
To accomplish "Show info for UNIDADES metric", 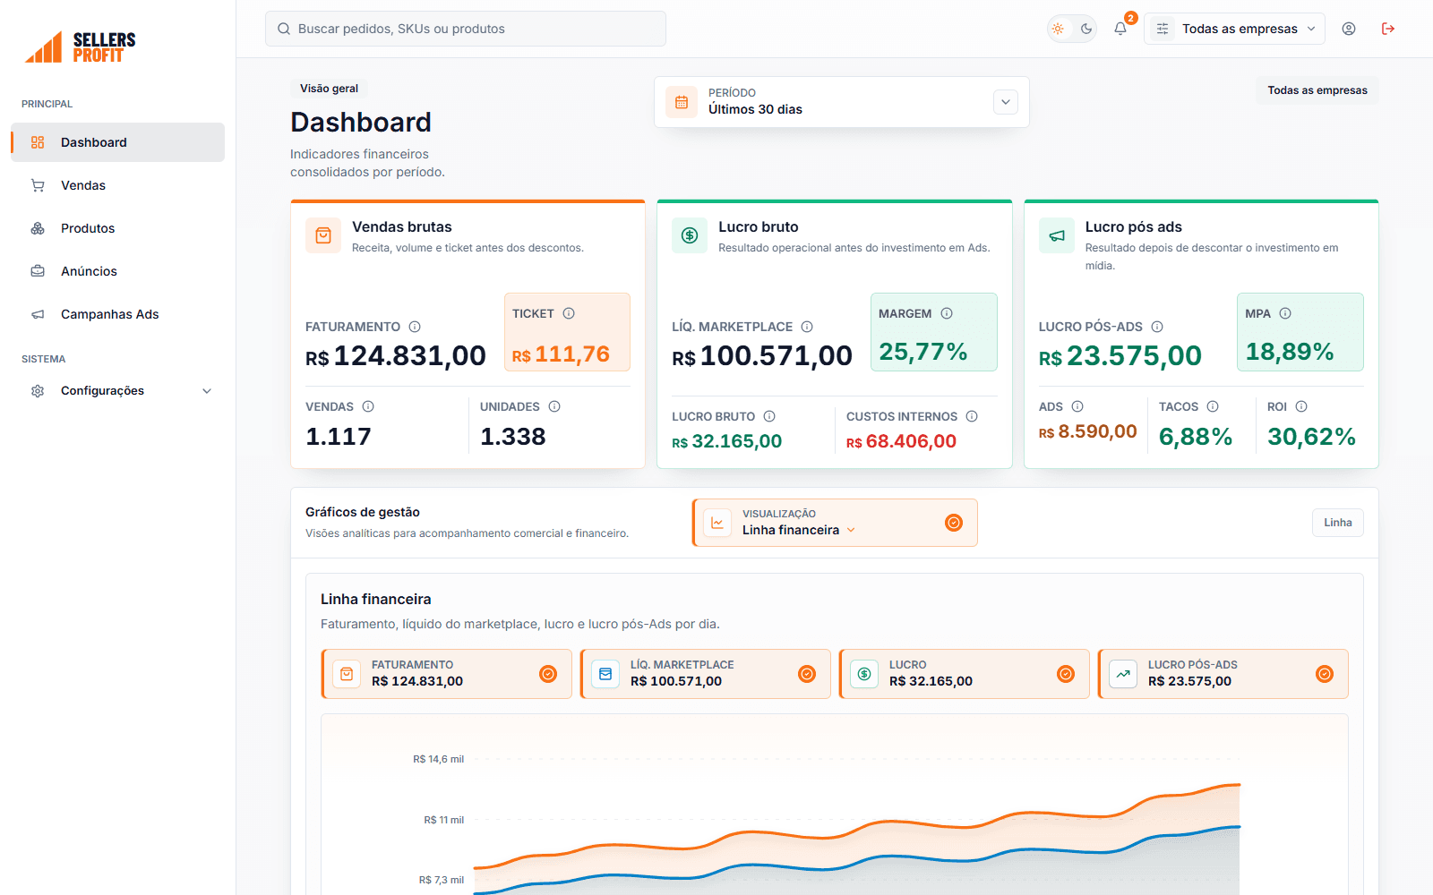I will coord(554,406).
